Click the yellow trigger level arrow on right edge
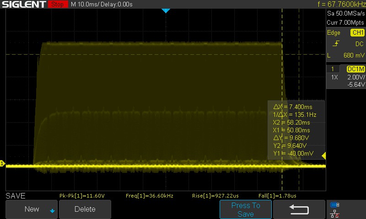 pos(324,156)
